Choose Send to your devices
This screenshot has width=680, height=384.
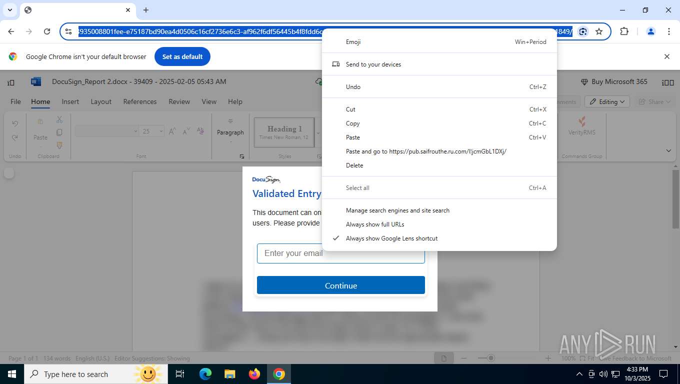pyautogui.click(x=439, y=64)
